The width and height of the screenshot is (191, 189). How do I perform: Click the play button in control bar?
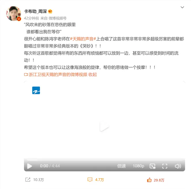point(30,166)
